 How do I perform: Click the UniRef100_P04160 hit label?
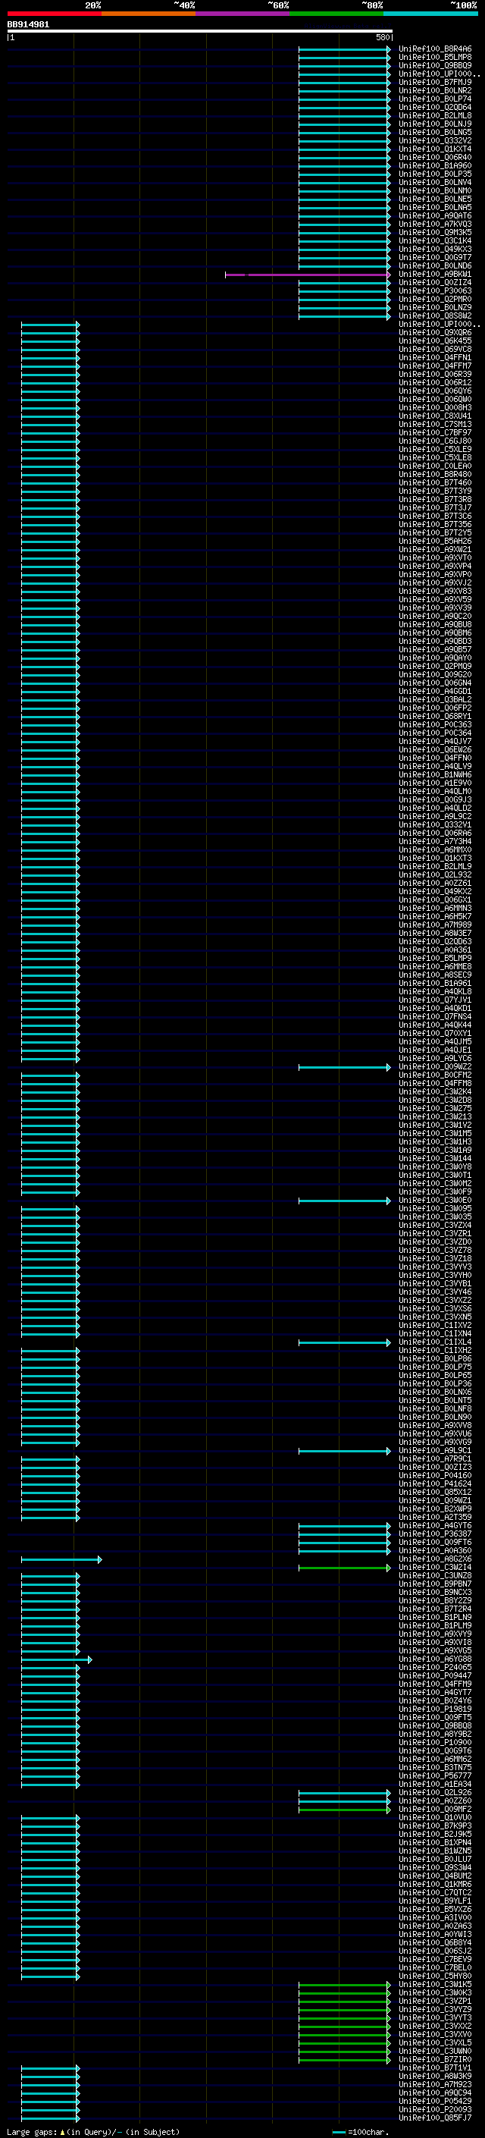[x=435, y=1477]
